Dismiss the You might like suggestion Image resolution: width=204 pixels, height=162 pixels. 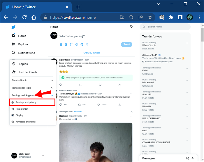point(131,112)
